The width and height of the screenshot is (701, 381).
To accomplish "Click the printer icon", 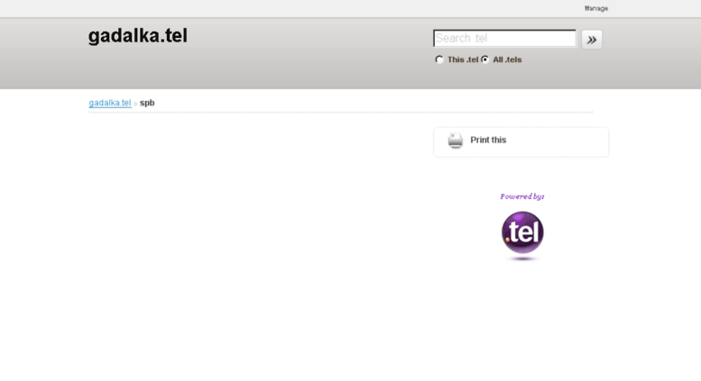I will (455, 141).
